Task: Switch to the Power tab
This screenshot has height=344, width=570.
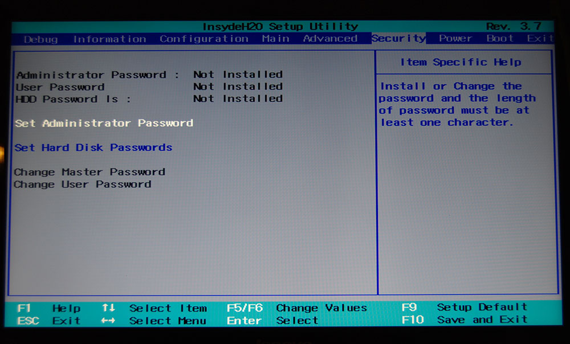Action: tap(455, 38)
